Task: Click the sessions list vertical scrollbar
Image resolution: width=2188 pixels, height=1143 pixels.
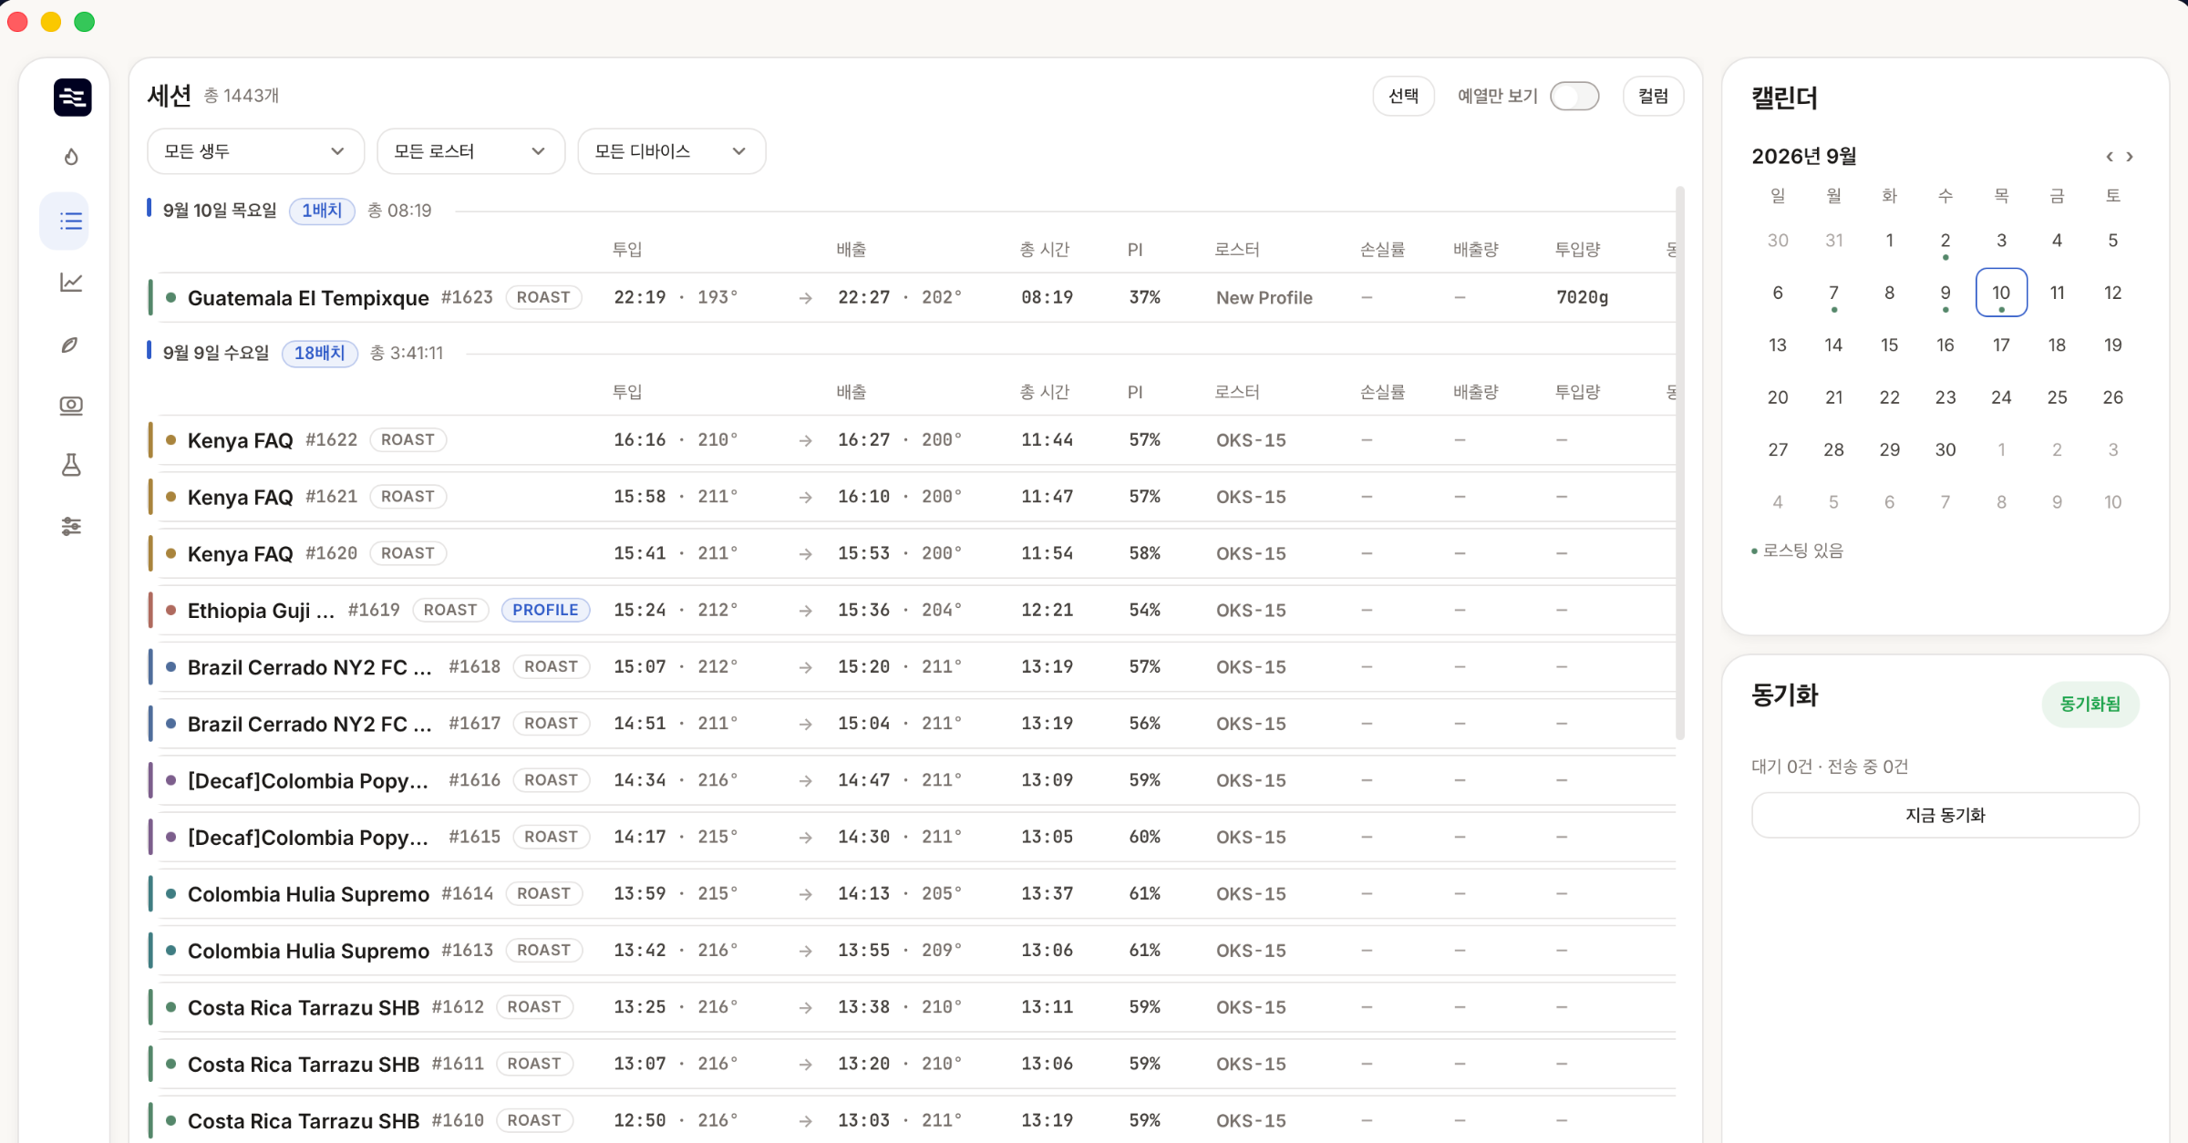Action: point(1679,463)
